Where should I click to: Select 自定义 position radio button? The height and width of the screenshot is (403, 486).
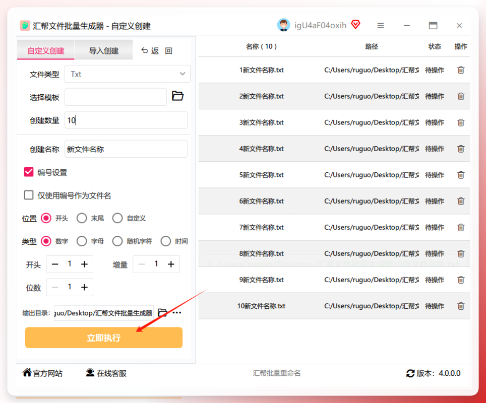117,218
